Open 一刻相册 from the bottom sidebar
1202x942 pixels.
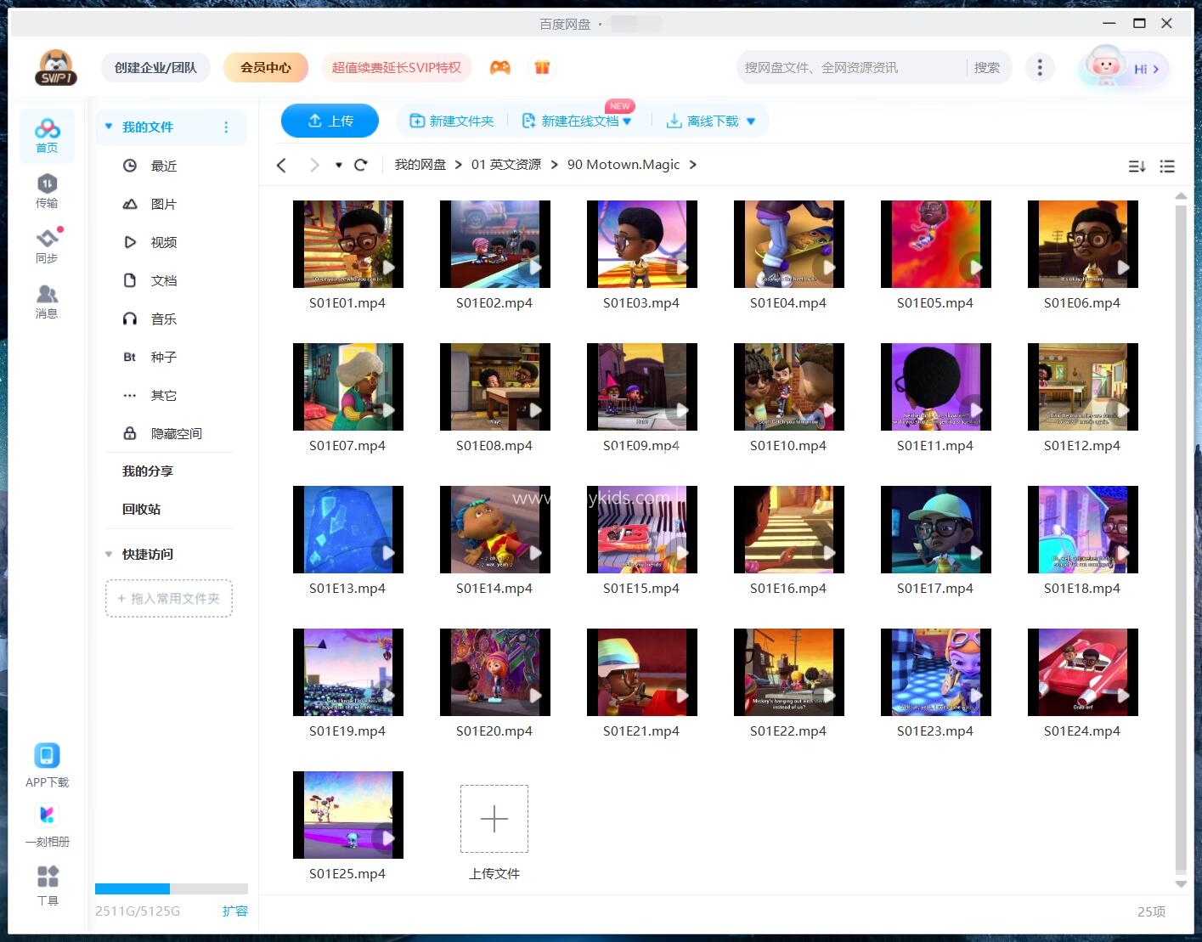click(x=48, y=822)
